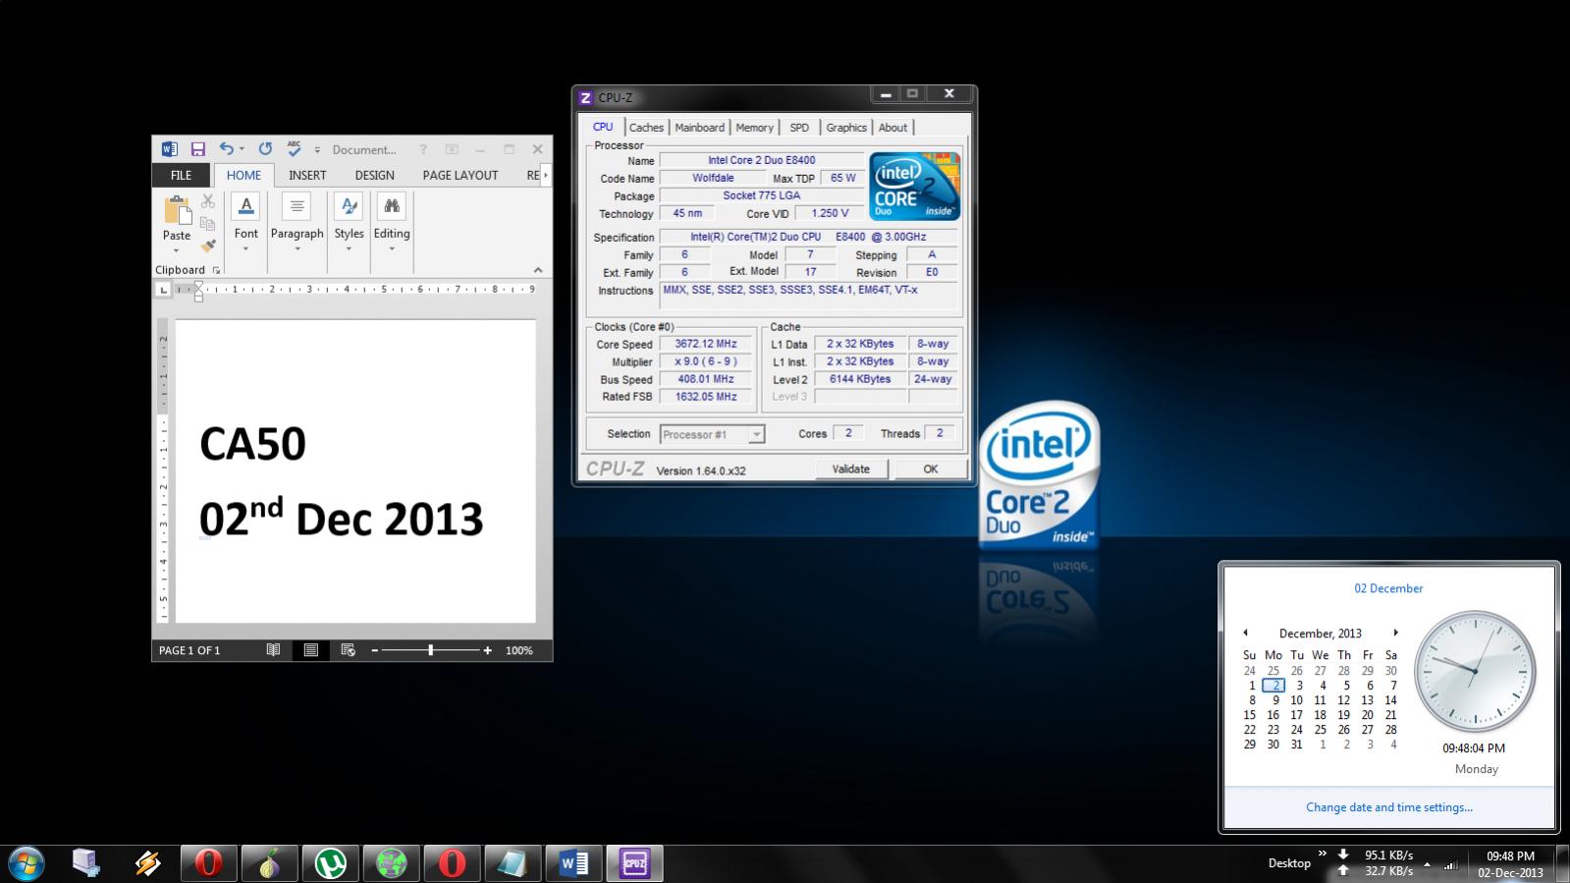
Task: Open the Styles gallery dropdown
Action: pyautogui.click(x=349, y=234)
